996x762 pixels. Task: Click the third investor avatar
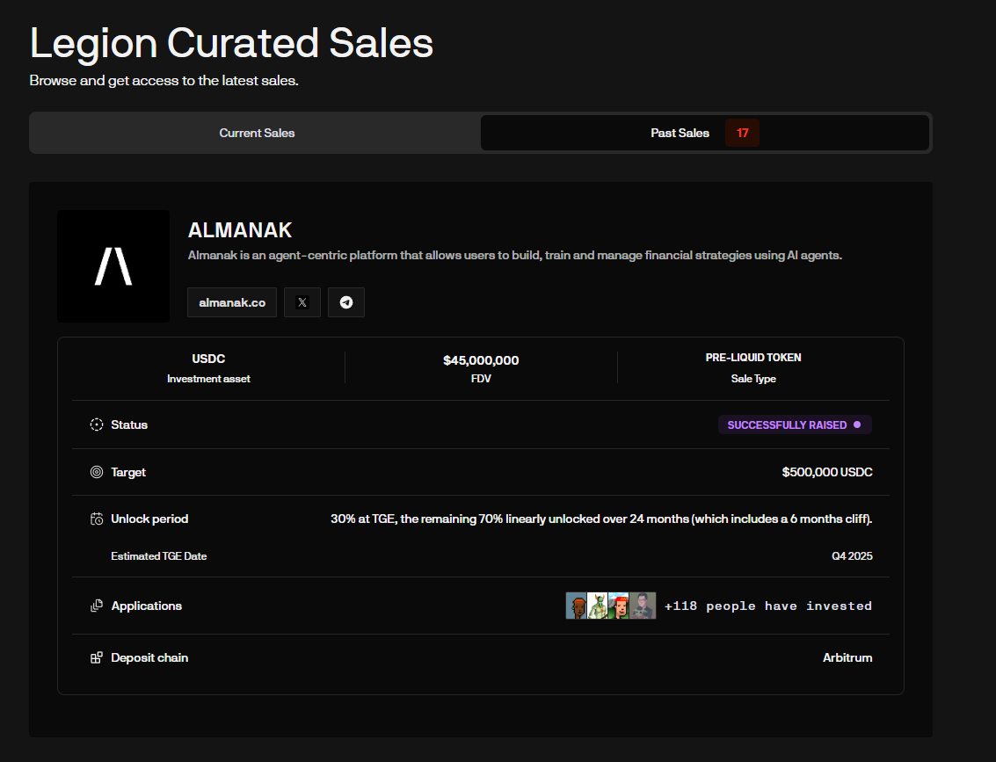(619, 606)
